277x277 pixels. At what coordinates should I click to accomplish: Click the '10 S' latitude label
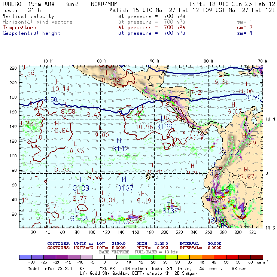tap(270, 228)
